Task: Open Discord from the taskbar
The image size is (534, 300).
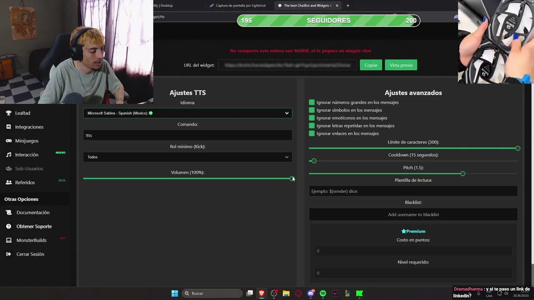Action: coord(310,293)
